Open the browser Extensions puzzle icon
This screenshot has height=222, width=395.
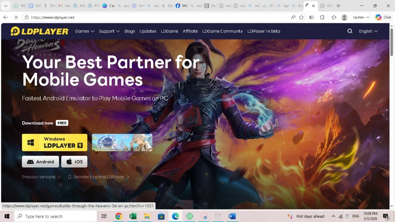[x=322, y=17]
